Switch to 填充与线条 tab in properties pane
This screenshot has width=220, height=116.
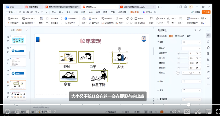point(162,36)
